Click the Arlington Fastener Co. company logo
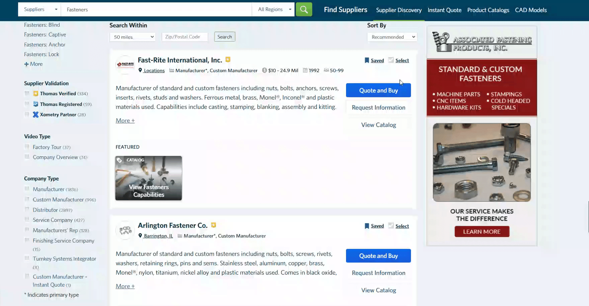Image resolution: width=589 pixels, height=306 pixels. 125,230
